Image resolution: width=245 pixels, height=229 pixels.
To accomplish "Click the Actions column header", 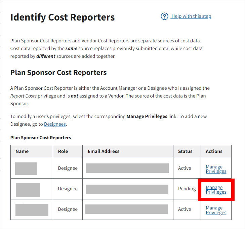I will (x=214, y=151).
